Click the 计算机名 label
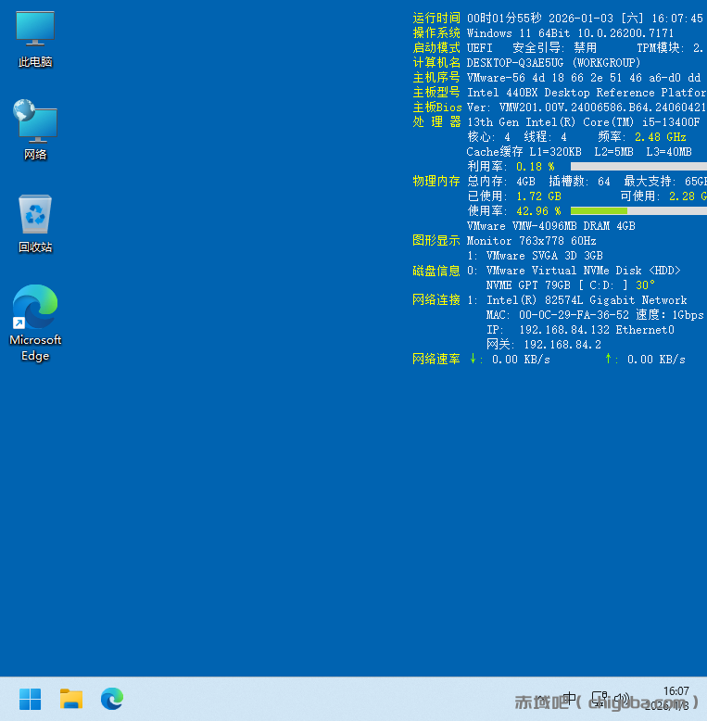 436,62
